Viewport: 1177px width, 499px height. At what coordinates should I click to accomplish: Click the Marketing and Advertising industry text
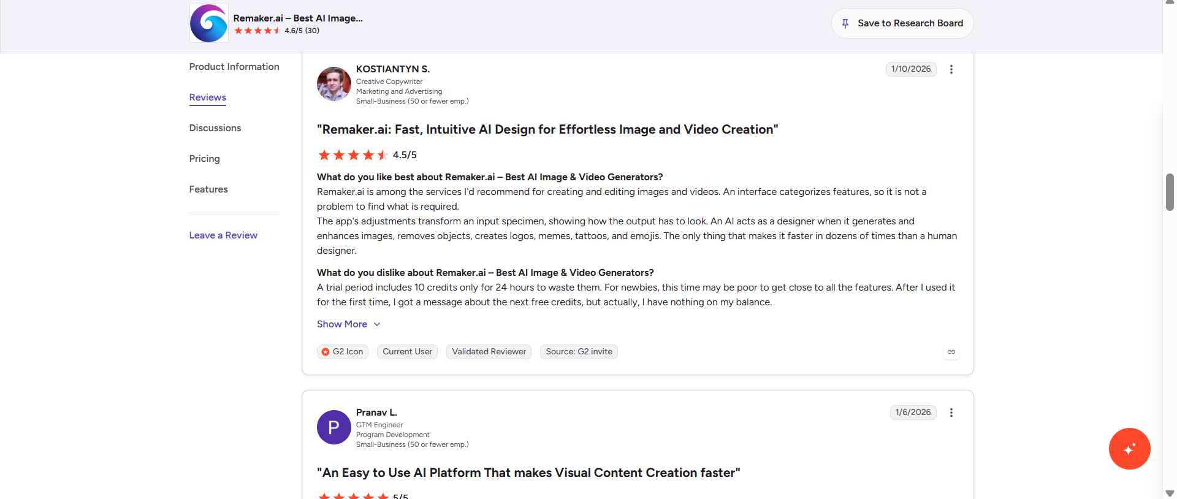399,91
